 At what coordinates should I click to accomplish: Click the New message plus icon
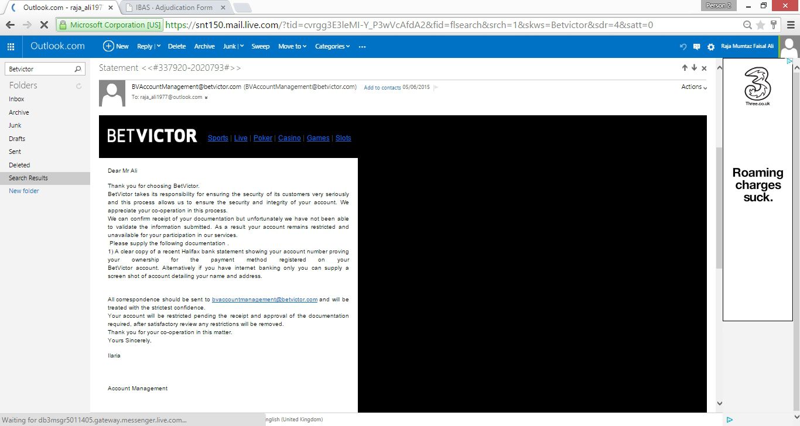(x=108, y=46)
